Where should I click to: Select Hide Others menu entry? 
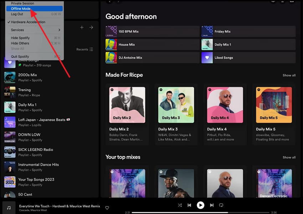pos(34,43)
